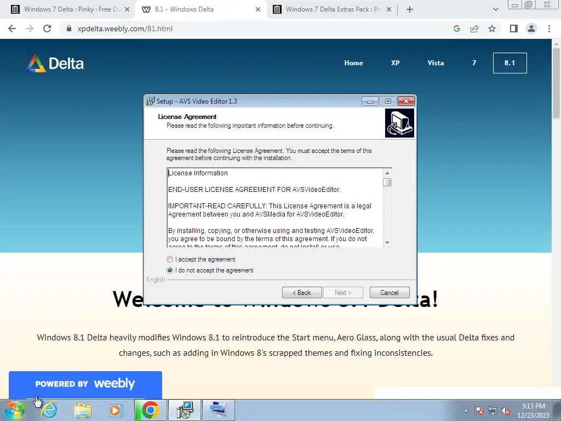Image resolution: width=561 pixels, height=421 pixels.
Task: Reload the current web page
Action: [47, 29]
